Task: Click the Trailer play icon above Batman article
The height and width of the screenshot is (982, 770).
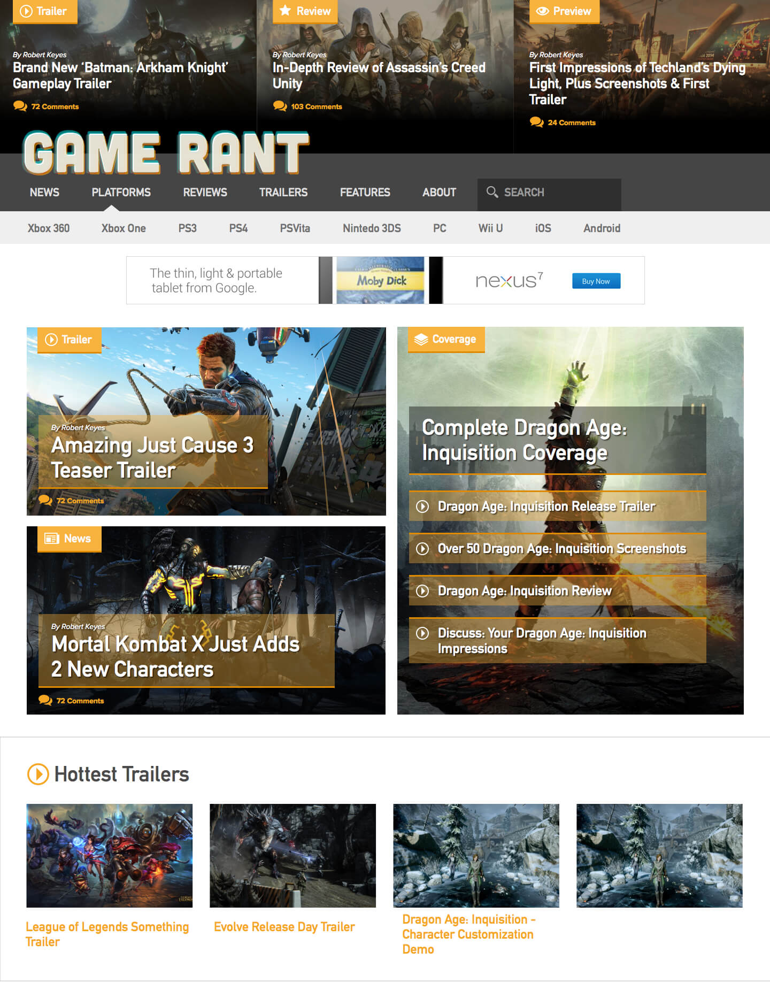Action: (26, 11)
